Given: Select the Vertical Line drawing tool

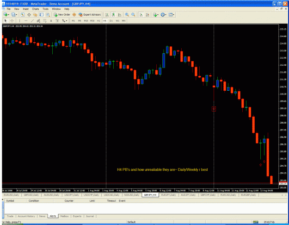Looking at the screenshot, I should point(19,21).
